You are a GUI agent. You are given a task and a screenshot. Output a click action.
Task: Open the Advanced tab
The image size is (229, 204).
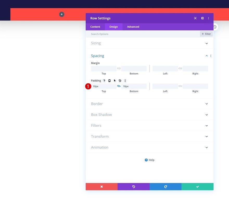pos(133,27)
